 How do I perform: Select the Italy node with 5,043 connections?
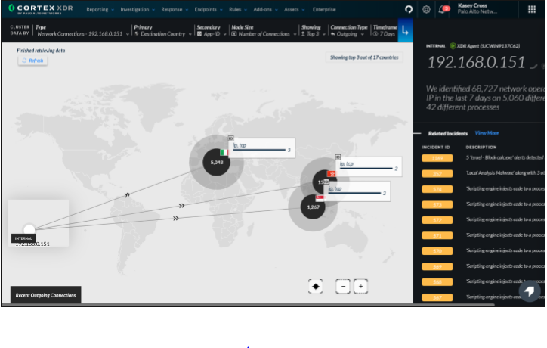[216, 162]
